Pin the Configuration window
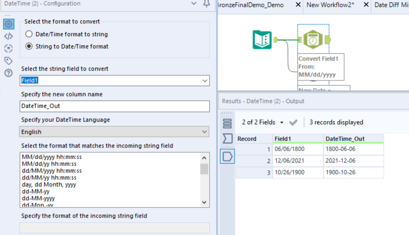Screen dimensions: 409x235 (207, 4)
